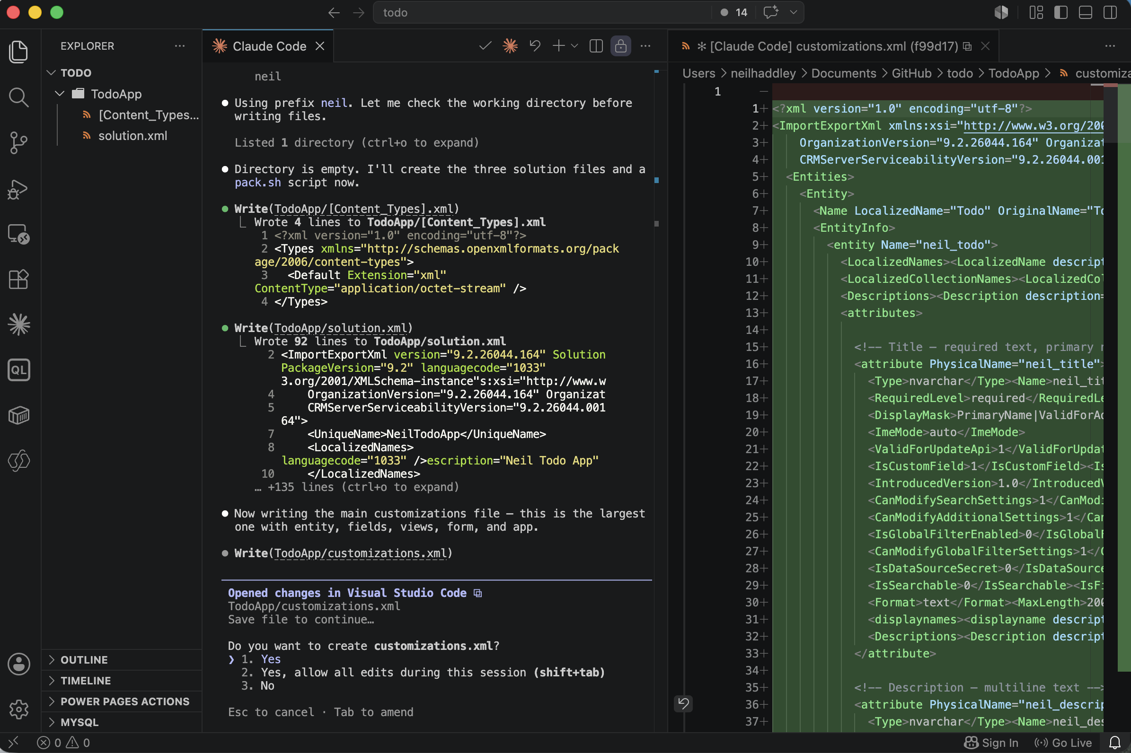Add new Claude Code session with plus

tap(558, 46)
